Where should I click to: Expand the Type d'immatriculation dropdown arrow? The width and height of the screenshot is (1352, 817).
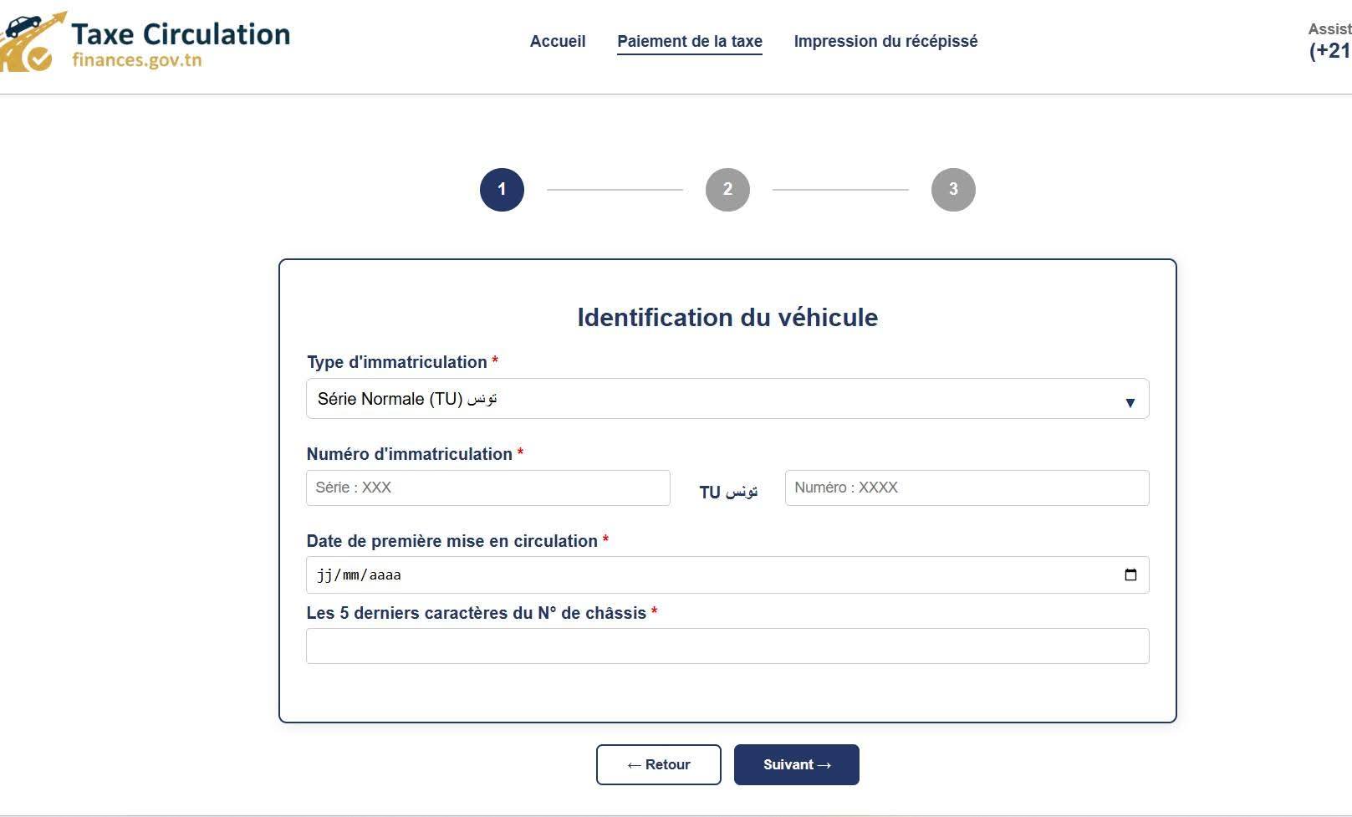(x=1130, y=402)
